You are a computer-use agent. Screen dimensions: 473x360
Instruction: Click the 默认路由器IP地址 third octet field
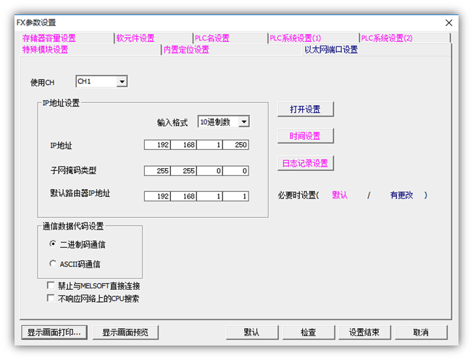pyautogui.click(x=209, y=196)
